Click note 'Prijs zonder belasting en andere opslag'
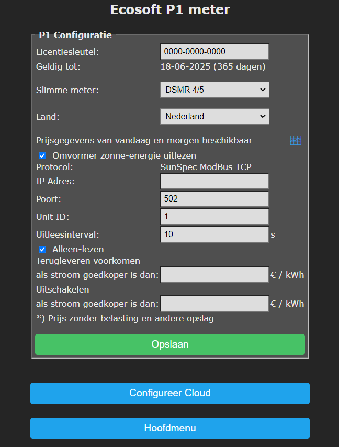This screenshot has height=447, width=339. 131,318
